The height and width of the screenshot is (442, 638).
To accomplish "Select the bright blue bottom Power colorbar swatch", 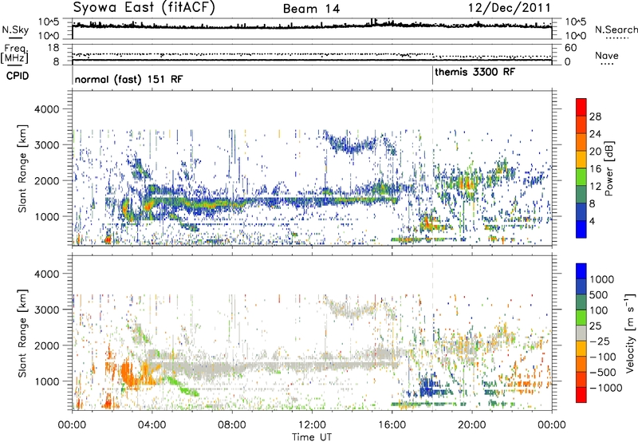I will (581, 229).
